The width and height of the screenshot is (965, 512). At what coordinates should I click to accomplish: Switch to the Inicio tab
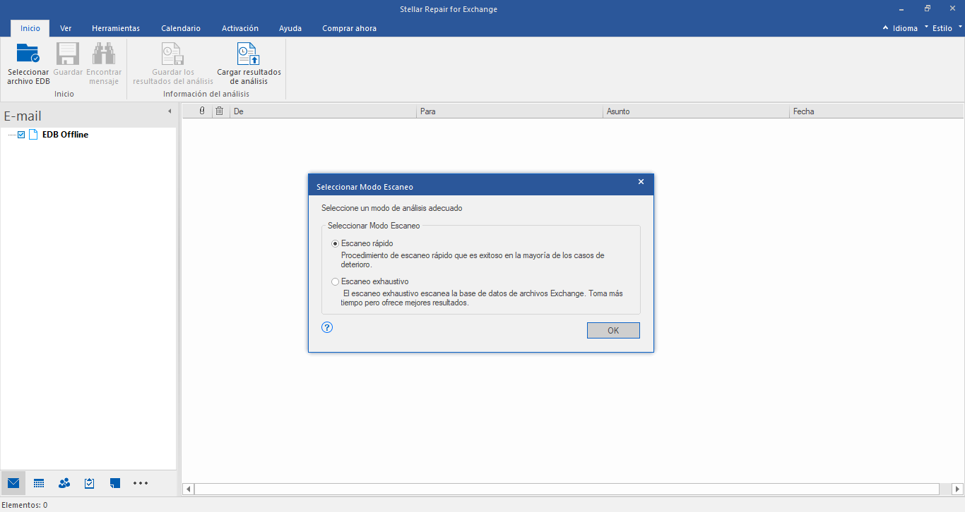pos(30,28)
